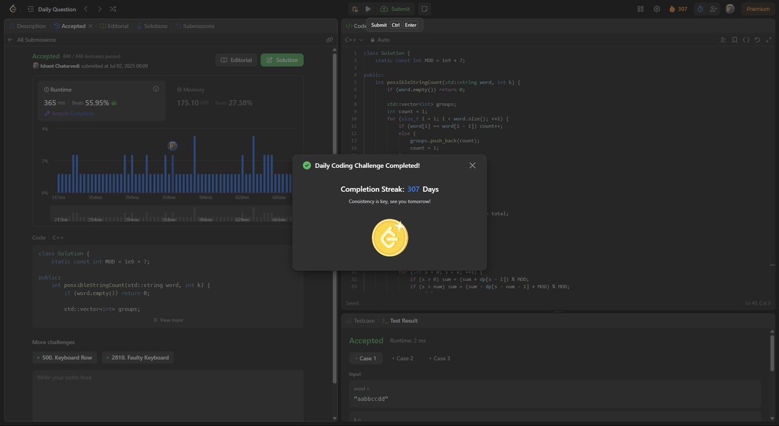Image resolution: width=779 pixels, height=426 pixels.
Task: Close the Daily Coding Challenge dialog
Action: point(473,165)
